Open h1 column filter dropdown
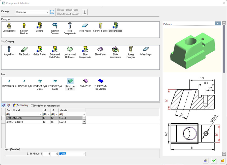 click(48, 114)
